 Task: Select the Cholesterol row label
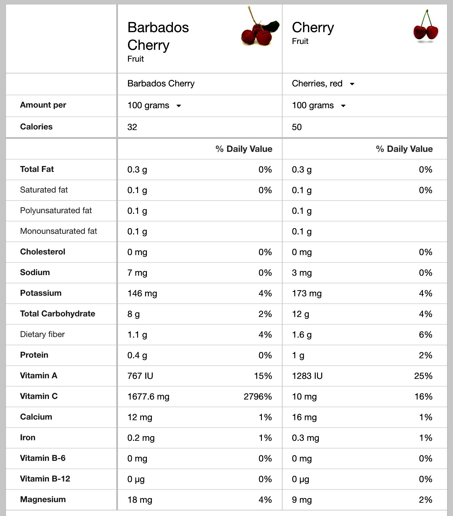pyautogui.click(x=42, y=252)
